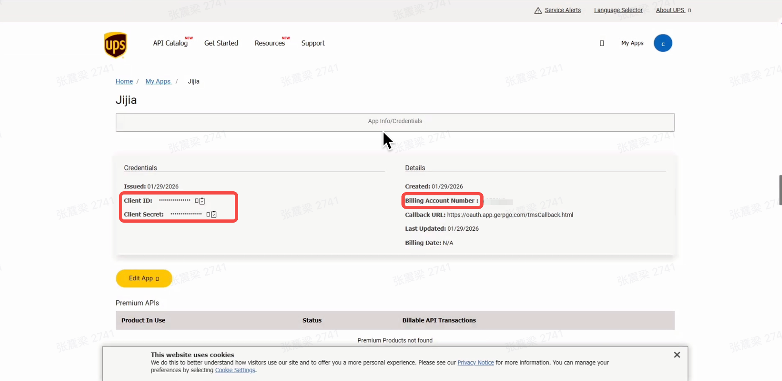Image resolution: width=782 pixels, height=381 pixels.
Task: Go to My Apps in the header
Action: [x=632, y=43]
